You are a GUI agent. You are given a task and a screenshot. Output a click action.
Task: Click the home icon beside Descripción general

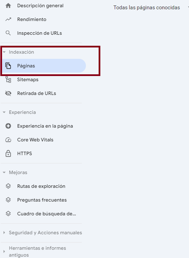[8, 6]
